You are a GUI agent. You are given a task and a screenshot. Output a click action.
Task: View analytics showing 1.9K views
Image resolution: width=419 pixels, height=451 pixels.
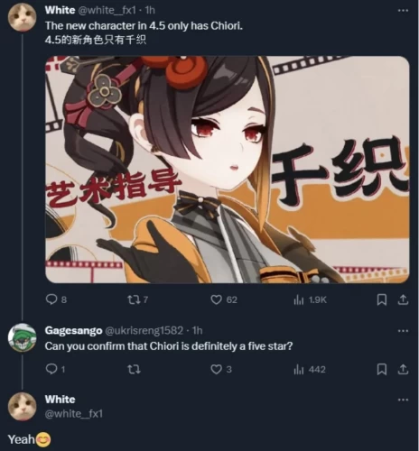click(x=310, y=299)
